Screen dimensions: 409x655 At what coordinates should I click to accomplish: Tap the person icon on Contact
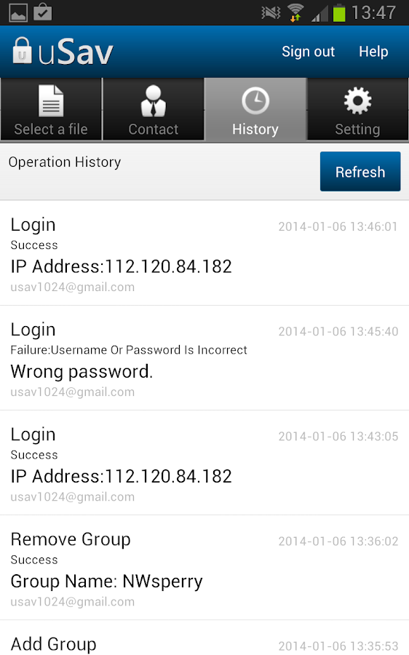[x=154, y=100]
